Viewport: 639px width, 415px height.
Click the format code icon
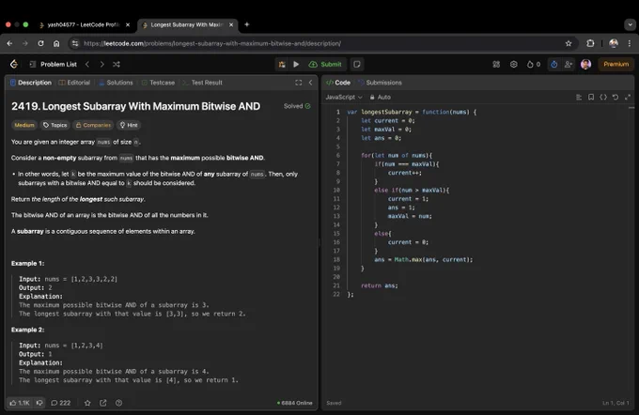[579, 98]
